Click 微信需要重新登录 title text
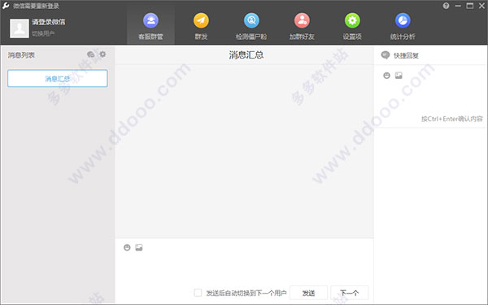 coord(36,6)
